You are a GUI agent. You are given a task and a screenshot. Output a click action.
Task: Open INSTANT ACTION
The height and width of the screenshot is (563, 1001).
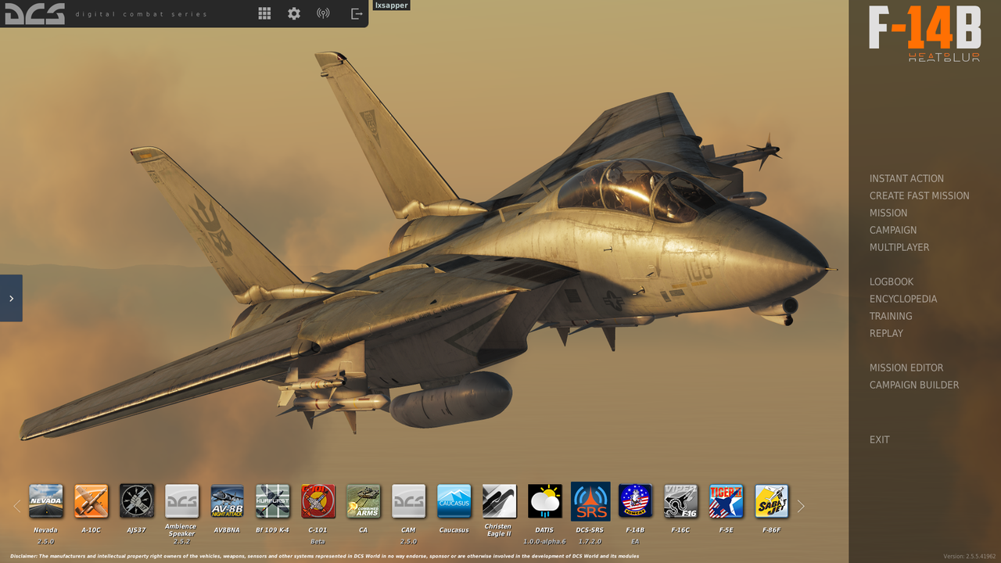(x=906, y=178)
